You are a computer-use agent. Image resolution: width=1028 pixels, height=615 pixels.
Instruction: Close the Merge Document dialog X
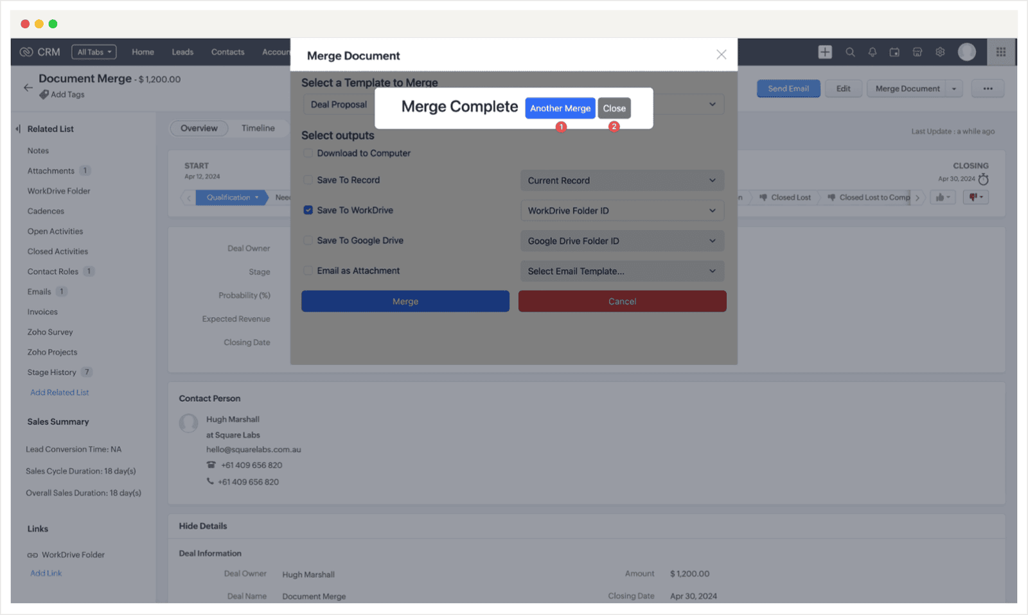pyautogui.click(x=722, y=55)
